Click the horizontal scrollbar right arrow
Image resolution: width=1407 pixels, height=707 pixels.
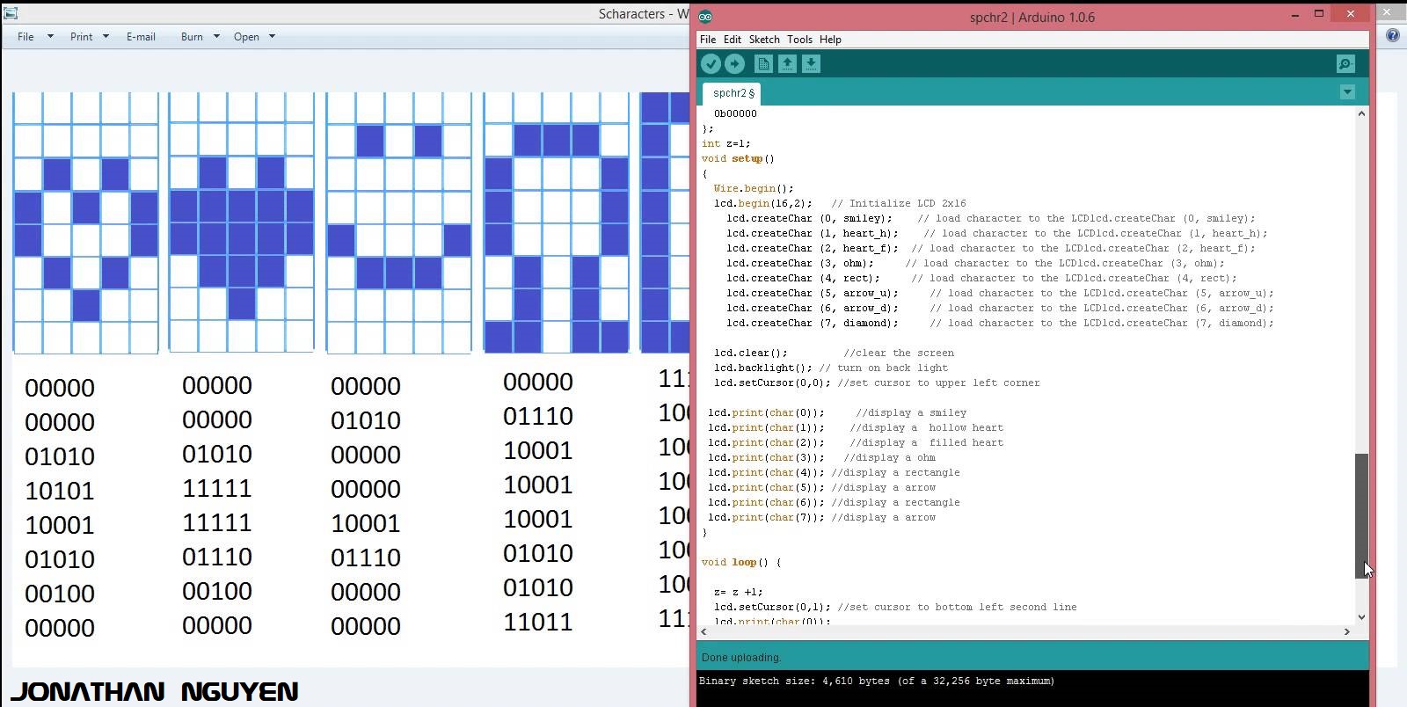tap(1346, 631)
